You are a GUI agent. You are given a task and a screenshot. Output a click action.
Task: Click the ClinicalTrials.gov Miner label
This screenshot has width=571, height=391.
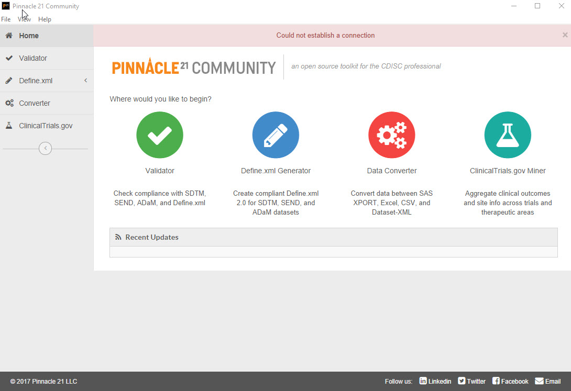click(x=508, y=171)
